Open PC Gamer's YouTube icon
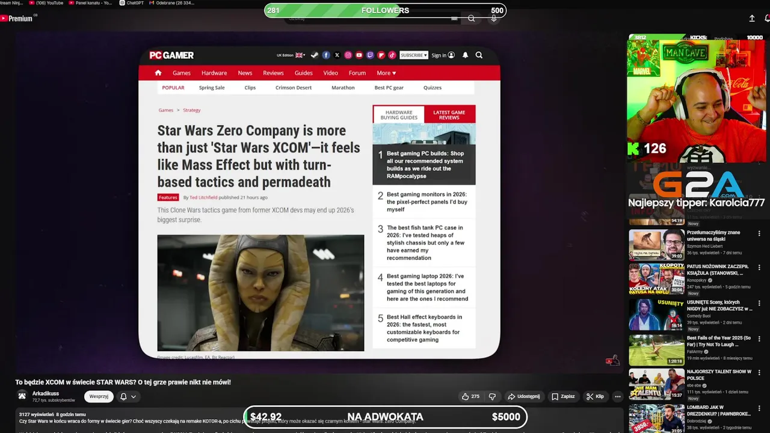 point(359,55)
